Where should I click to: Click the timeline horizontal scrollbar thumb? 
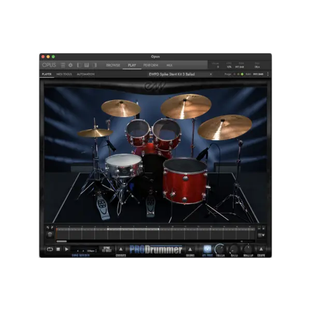tap(62, 241)
